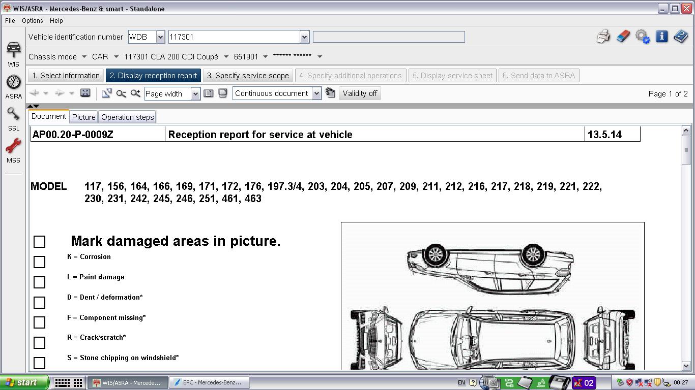Click the printer icon
Viewport: 695px width, 390px height.
pyautogui.click(x=603, y=37)
